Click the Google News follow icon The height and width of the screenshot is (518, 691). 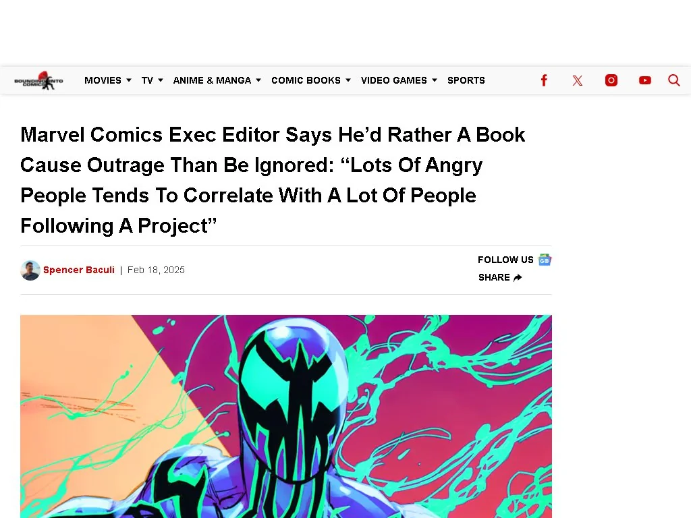(545, 260)
